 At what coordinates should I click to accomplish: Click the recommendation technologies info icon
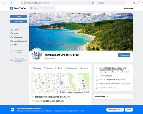click(x=12, y=60)
